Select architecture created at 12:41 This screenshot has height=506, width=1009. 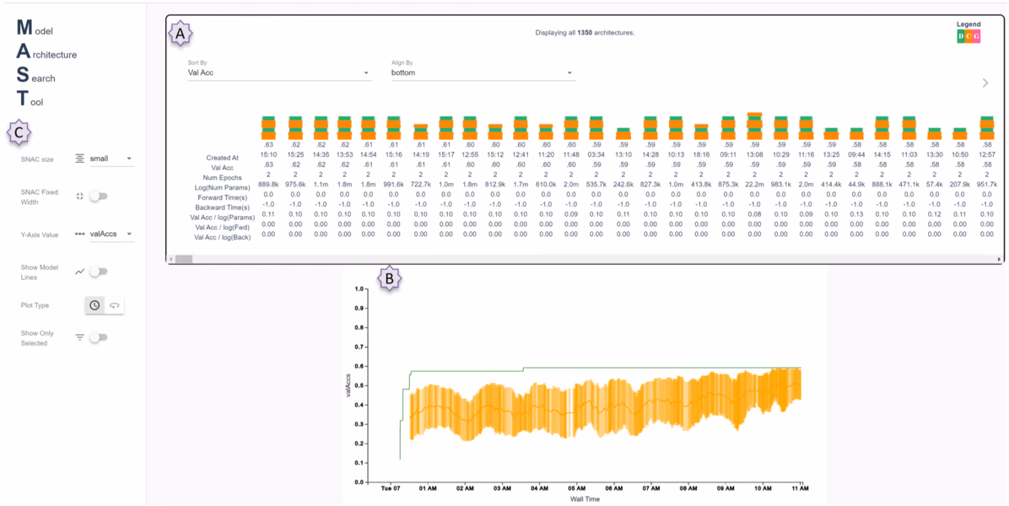pyautogui.click(x=521, y=127)
